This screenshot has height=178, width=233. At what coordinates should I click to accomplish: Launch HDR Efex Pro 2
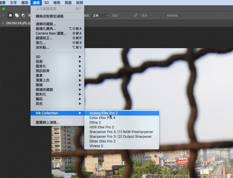click(121, 127)
